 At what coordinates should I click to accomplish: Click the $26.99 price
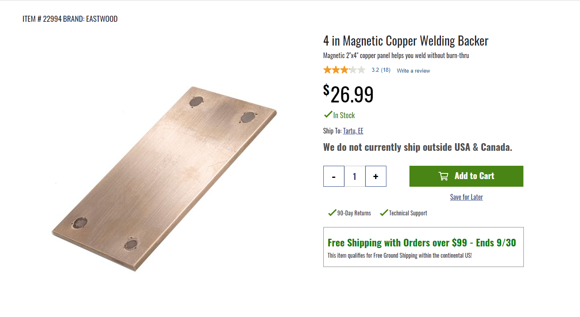[348, 94]
